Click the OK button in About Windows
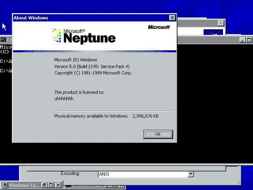 (158, 134)
